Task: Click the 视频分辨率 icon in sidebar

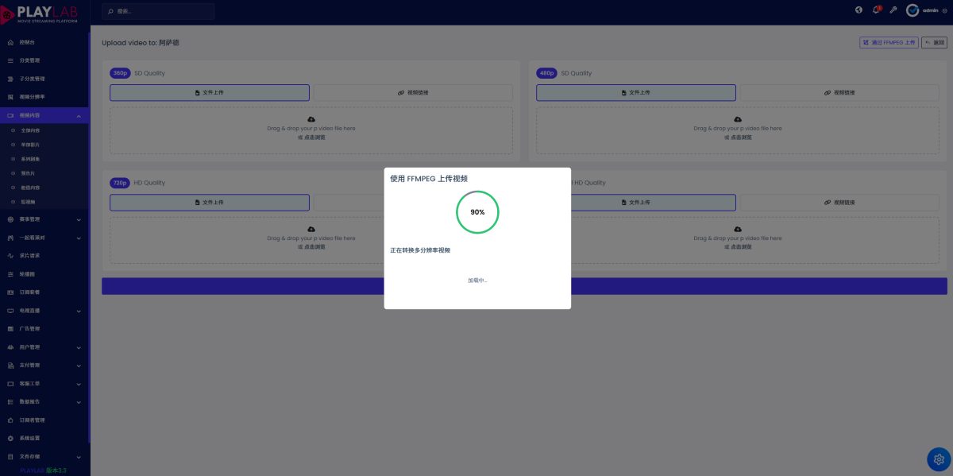Action: pos(10,97)
